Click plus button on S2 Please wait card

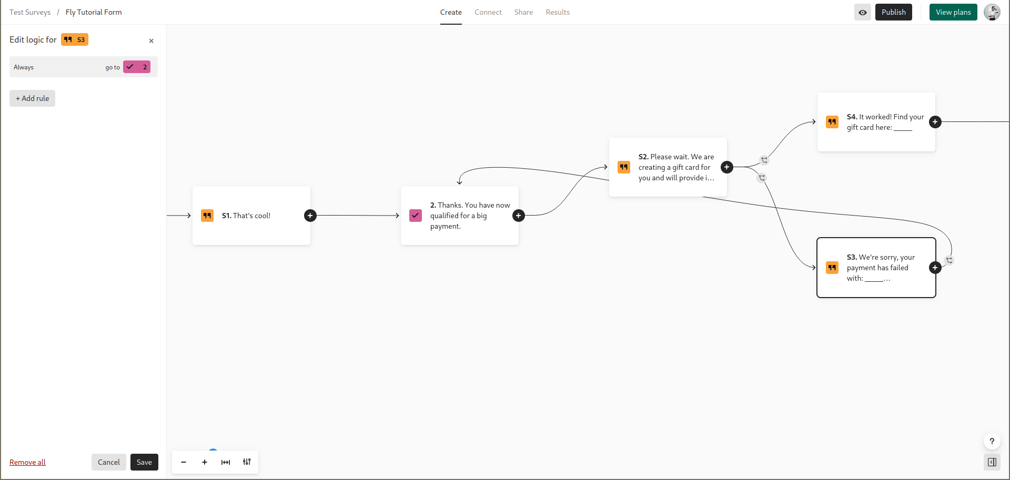[727, 167]
